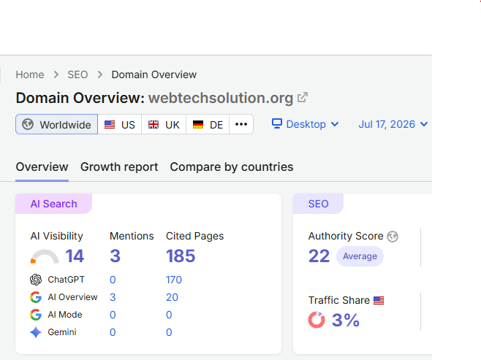The height and width of the screenshot is (360, 481).
Task: Click the ChatGPT logo icon
Action: pos(36,280)
